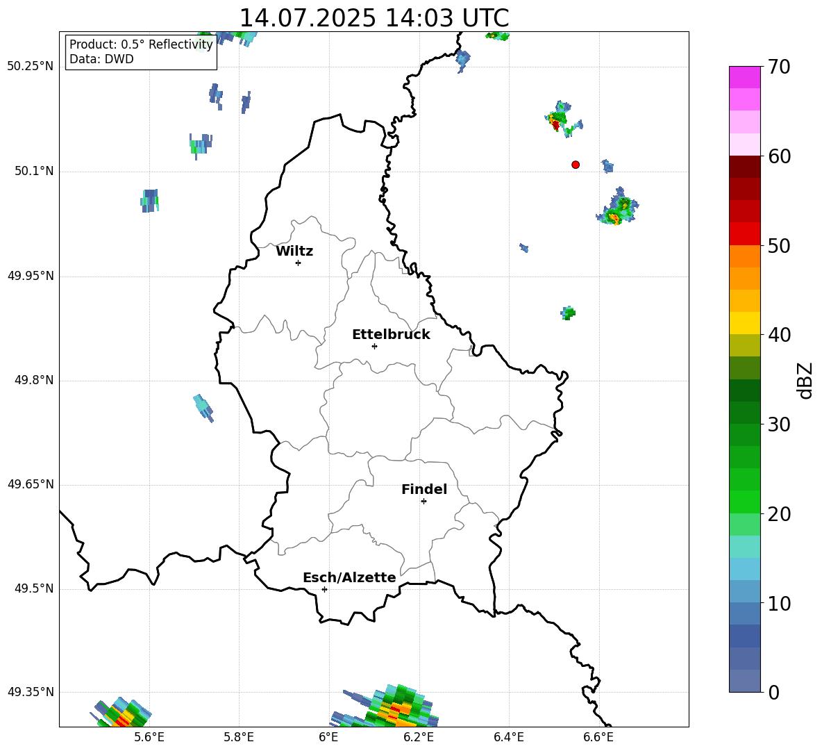The image size is (822, 751).
Task: Click the magenta swatch atop the colorbar
Action: [x=744, y=77]
